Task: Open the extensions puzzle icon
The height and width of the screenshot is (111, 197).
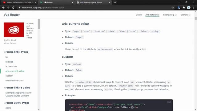Action: pyautogui.click(x=184, y=8)
